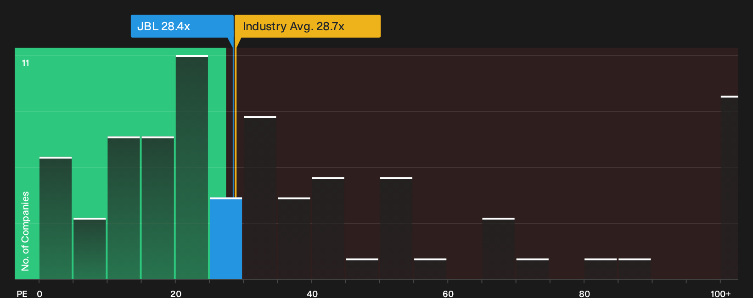Select the tallest green bar starting at PE 20
Viewport: 753px width, 298px height.
tap(192, 167)
